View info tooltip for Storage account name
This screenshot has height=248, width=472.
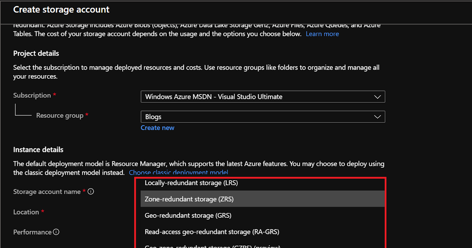coord(91,191)
